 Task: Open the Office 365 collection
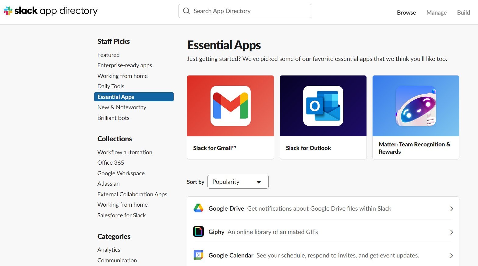(x=111, y=163)
